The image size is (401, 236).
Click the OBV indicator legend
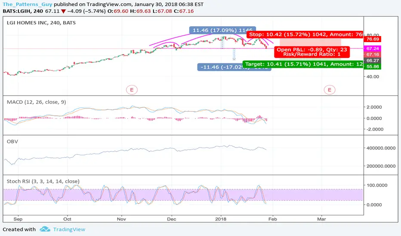[12, 142]
